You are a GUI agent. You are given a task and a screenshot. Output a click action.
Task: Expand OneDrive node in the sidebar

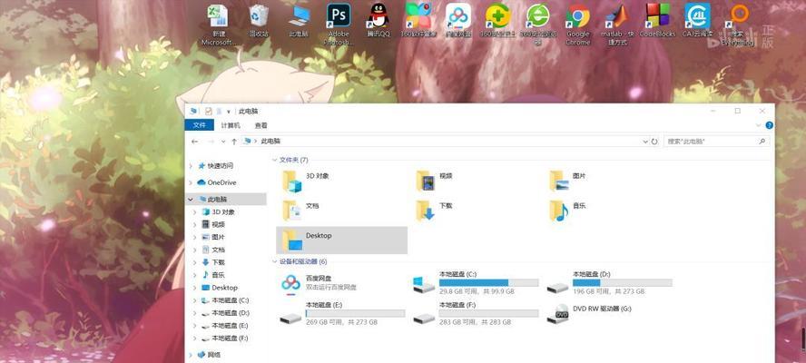click(x=191, y=182)
